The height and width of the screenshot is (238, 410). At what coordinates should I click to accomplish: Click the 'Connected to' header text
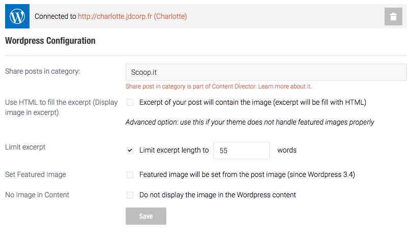pyautogui.click(x=55, y=16)
